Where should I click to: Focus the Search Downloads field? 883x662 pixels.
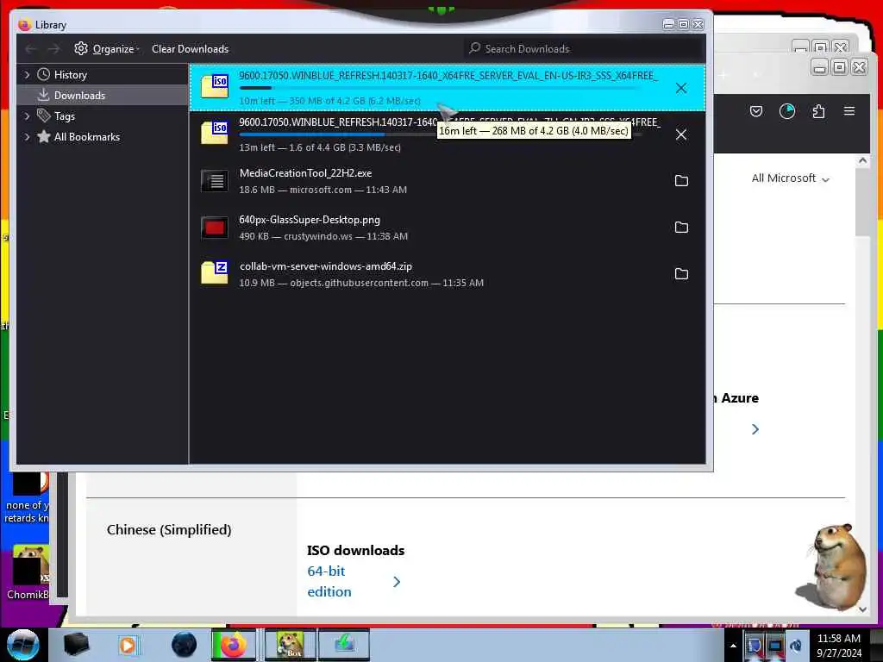[584, 49]
